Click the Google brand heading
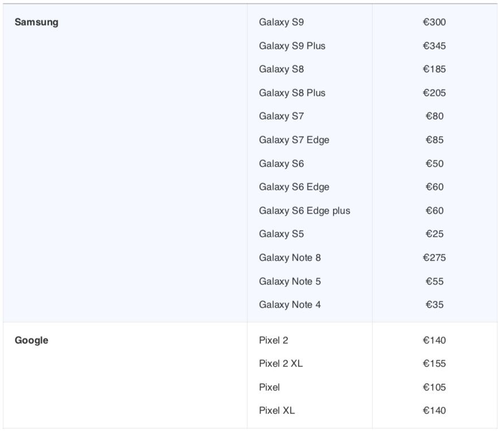 (31, 340)
